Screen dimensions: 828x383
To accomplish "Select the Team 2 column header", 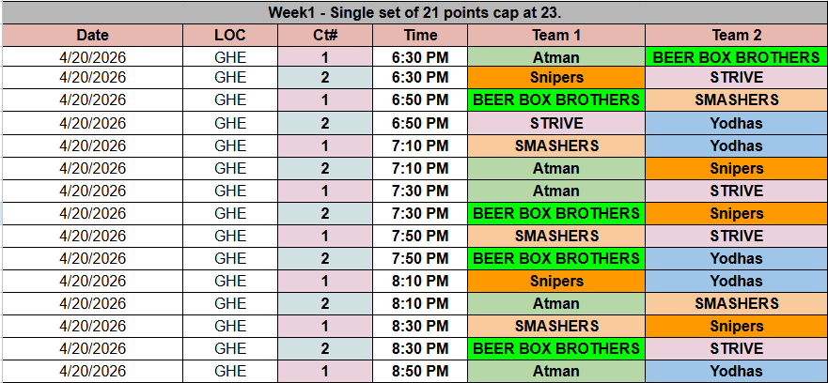I will (736, 36).
